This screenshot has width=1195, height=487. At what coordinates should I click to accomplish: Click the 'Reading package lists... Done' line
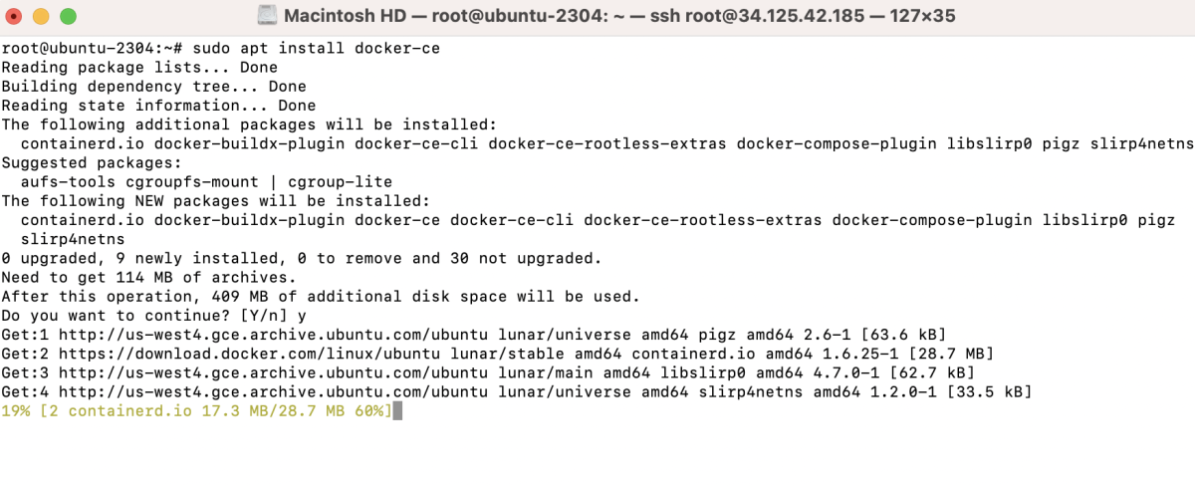coord(139,68)
